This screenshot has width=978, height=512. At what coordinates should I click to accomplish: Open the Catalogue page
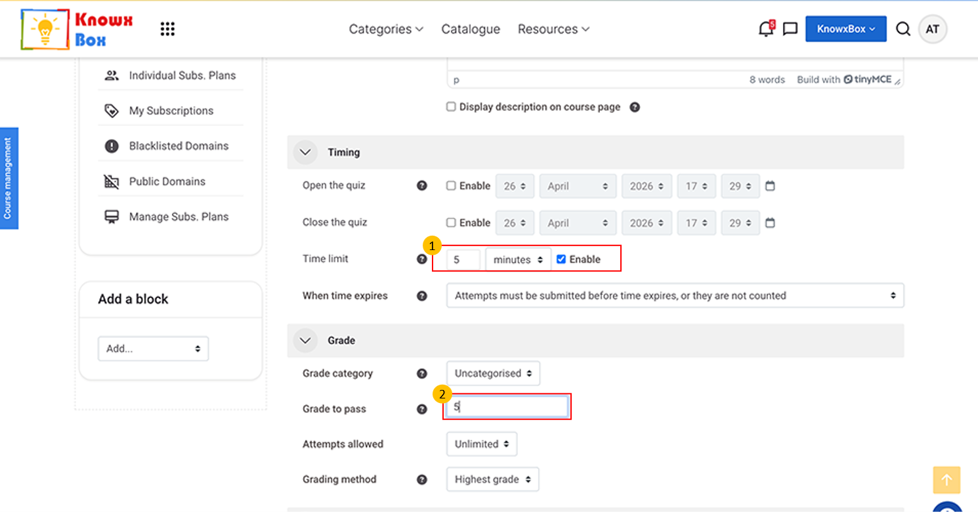(471, 29)
